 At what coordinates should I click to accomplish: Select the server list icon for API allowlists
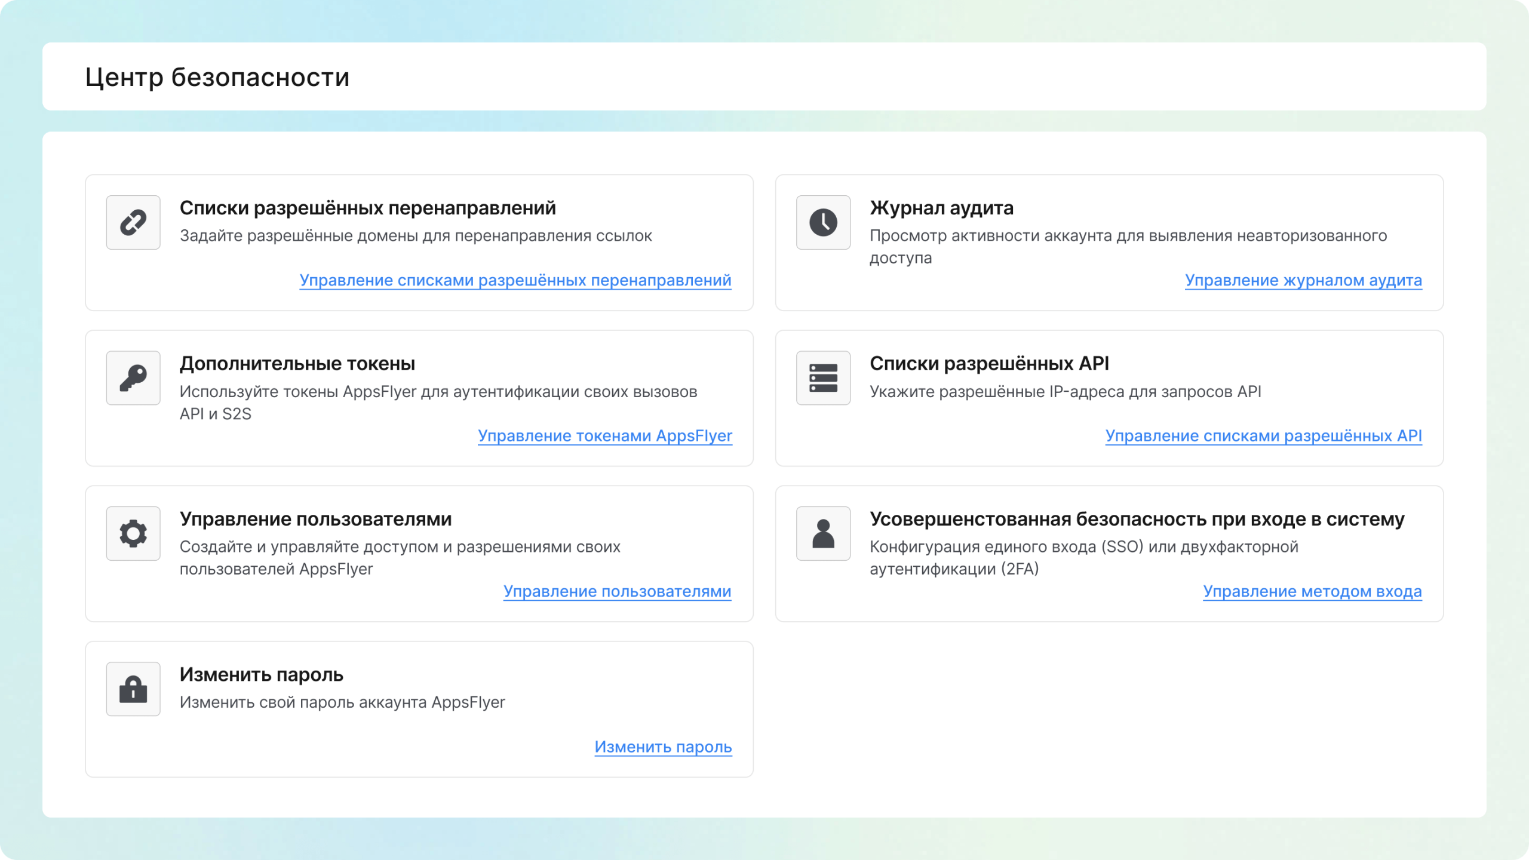(x=823, y=377)
